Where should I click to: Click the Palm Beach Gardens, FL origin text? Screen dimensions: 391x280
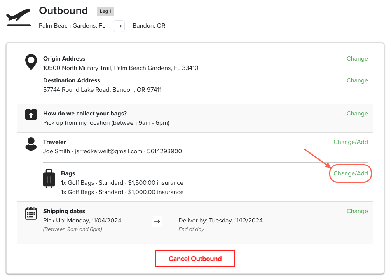[72, 26]
